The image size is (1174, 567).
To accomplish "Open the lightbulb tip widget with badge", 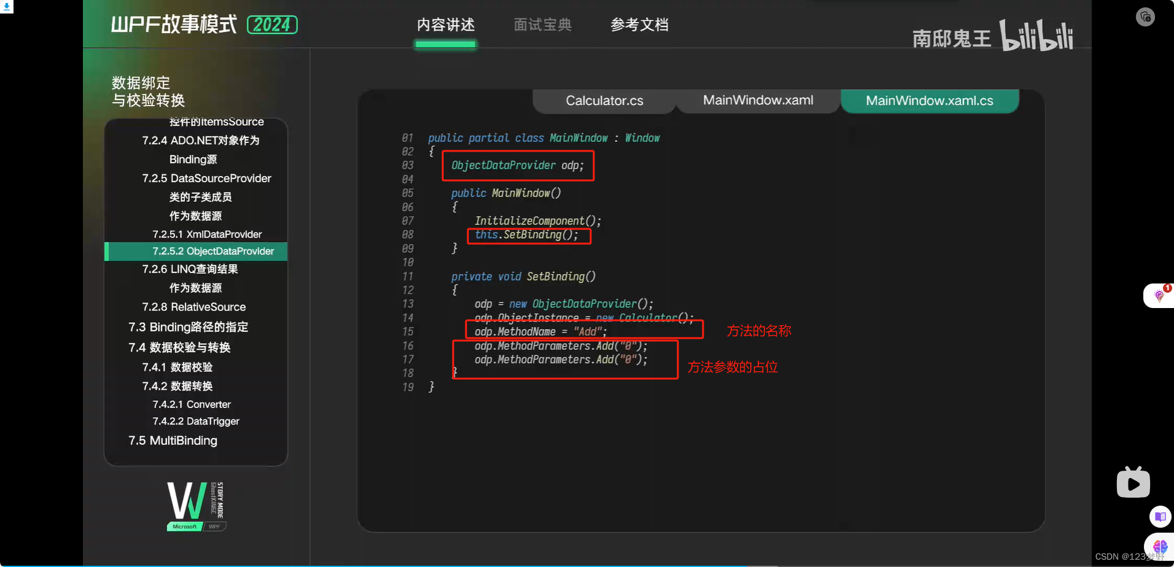I will tap(1159, 295).
